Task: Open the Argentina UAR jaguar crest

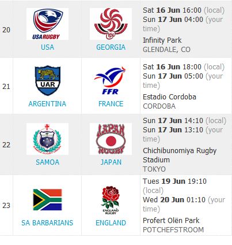Action: point(47,80)
